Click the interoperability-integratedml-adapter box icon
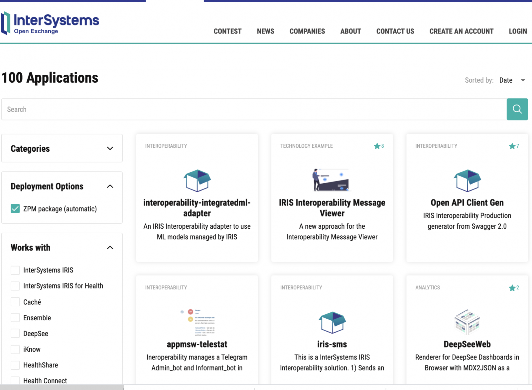532x390 pixels. (x=197, y=181)
